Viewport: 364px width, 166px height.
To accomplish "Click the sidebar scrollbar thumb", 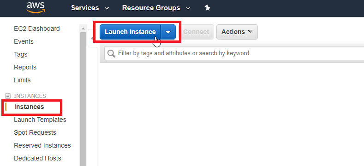I will (x=83, y=99).
